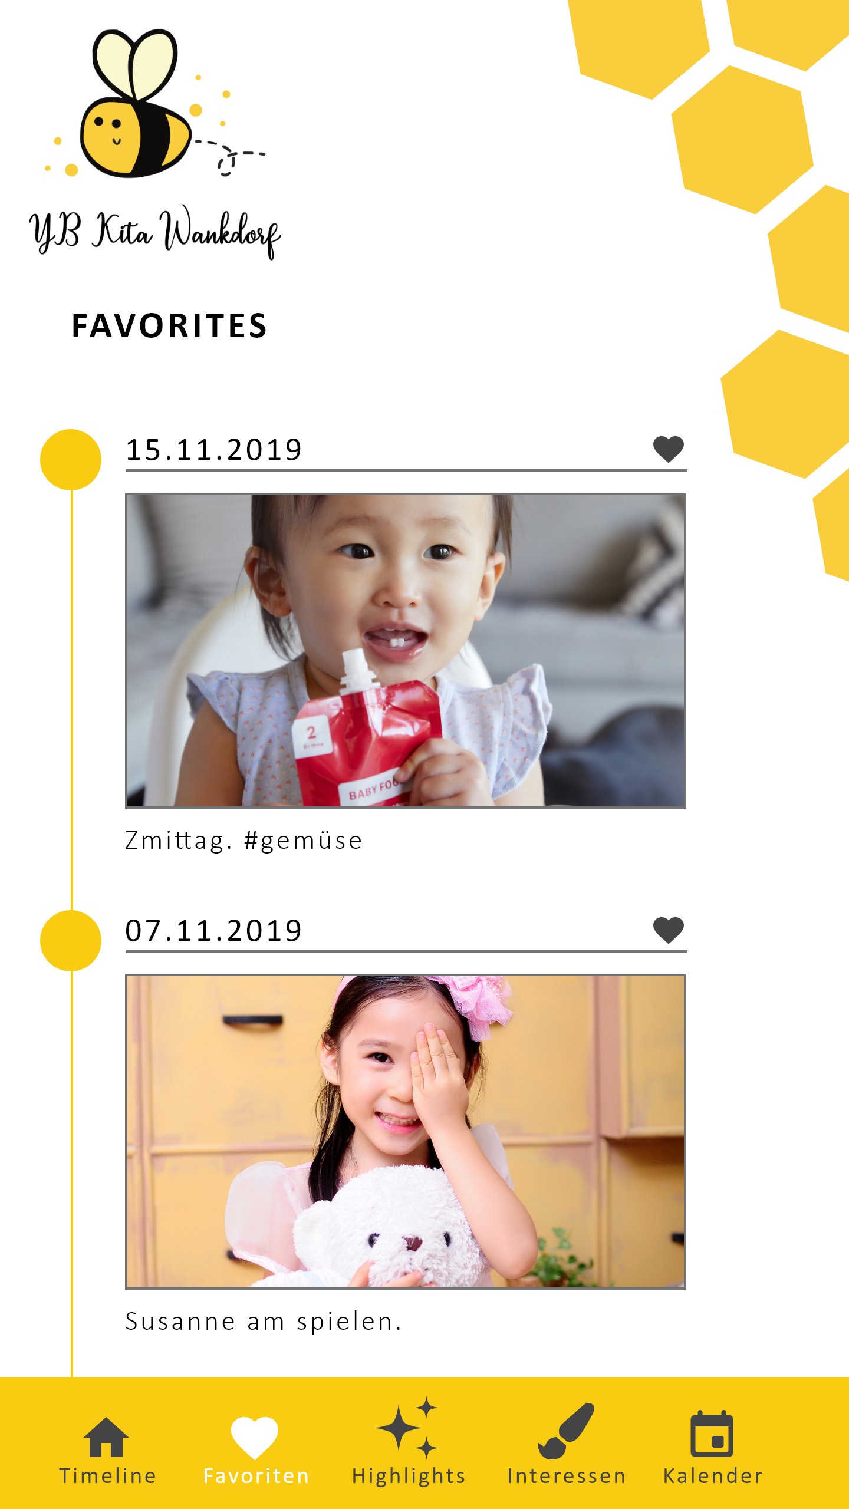
Task: Open the Kalender calendar icon
Action: [712, 1434]
